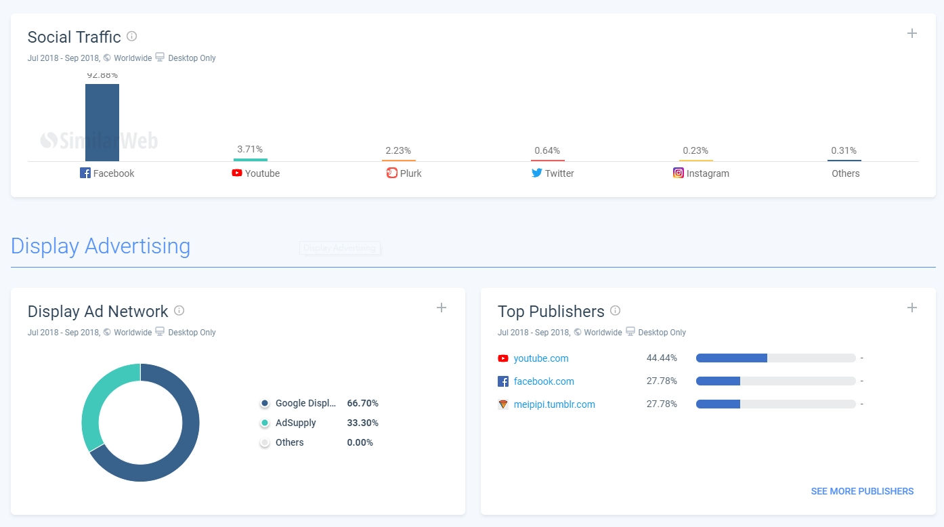944x527 pixels.
Task: Click the Social Traffic info icon
Action: pyautogui.click(x=132, y=36)
